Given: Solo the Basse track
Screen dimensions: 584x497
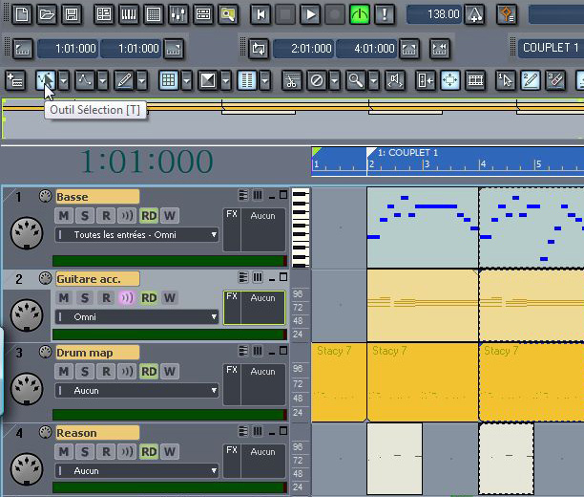Looking at the screenshot, I should [x=85, y=216].
